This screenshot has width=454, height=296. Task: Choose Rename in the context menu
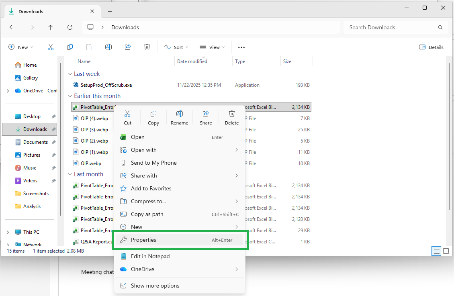click(180, 117)
